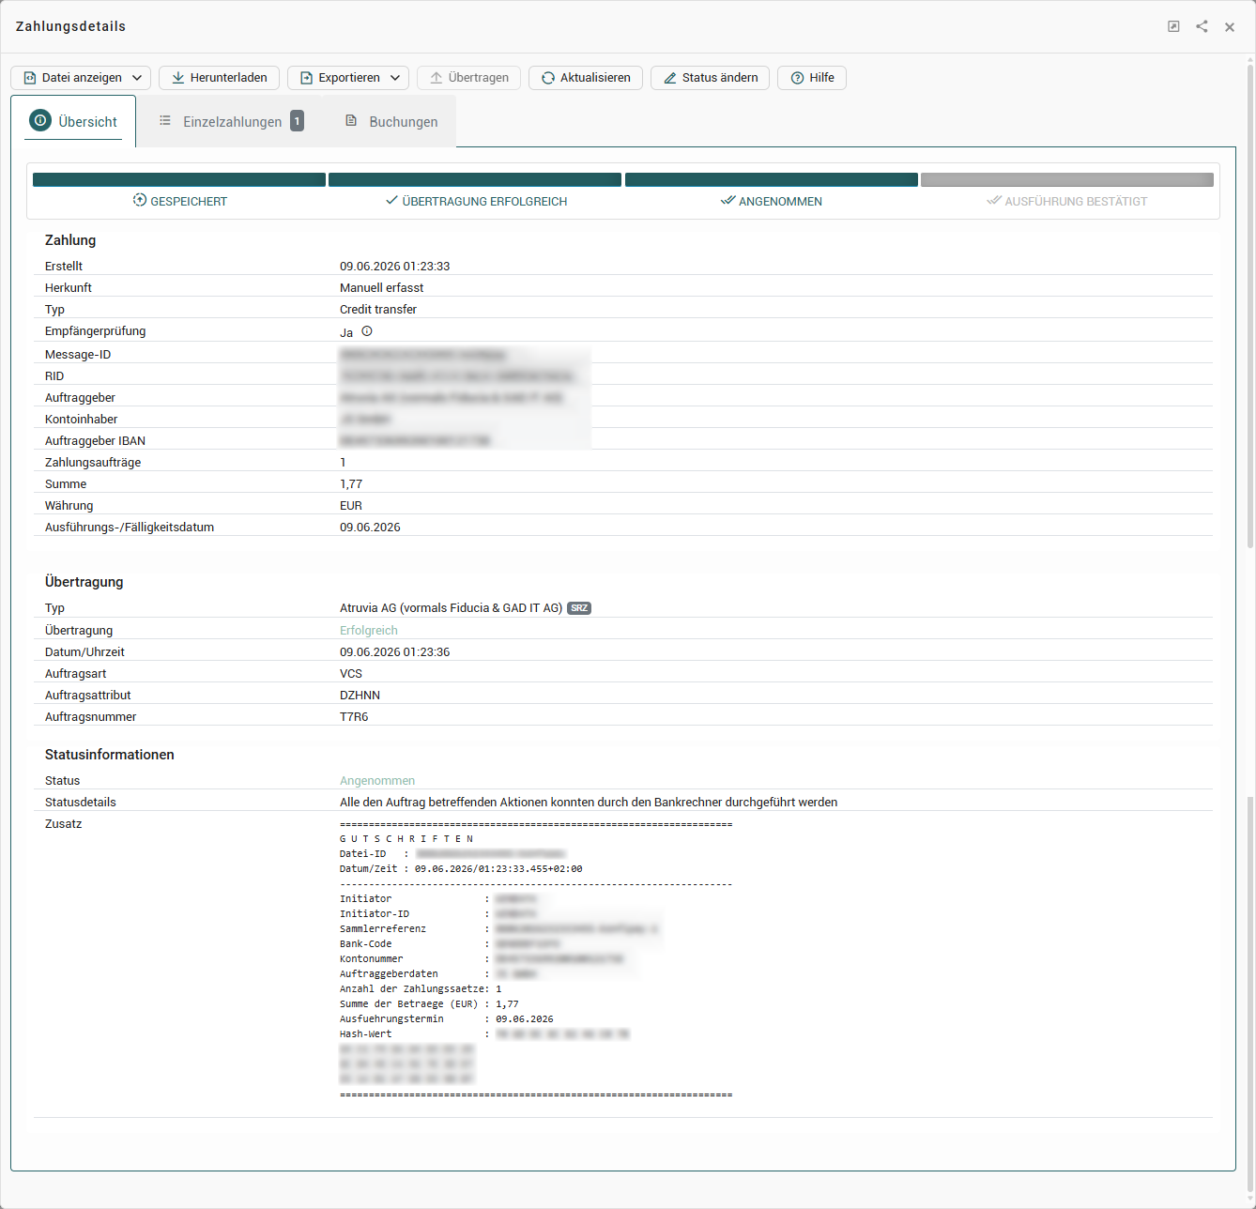
Task: Open Hilfe help button
Action: point(812,78)
